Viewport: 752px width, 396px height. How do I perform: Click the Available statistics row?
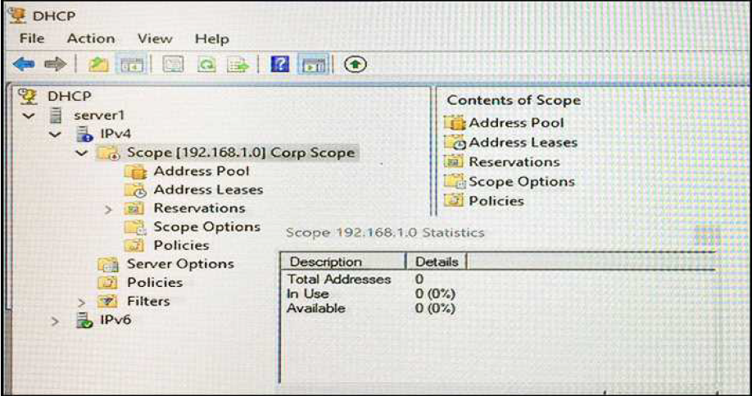point(371,307)
